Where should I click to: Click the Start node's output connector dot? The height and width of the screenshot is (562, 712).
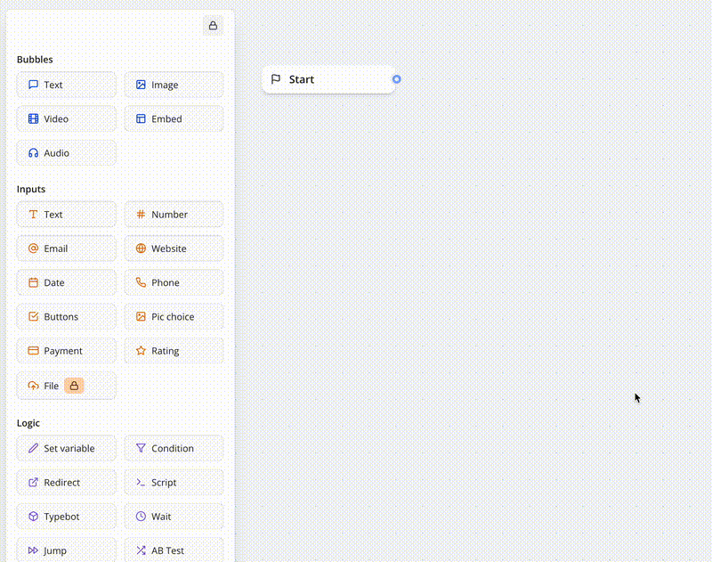[397, 79]
